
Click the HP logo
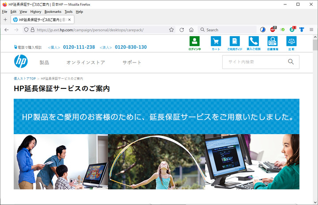coord(21,61)
